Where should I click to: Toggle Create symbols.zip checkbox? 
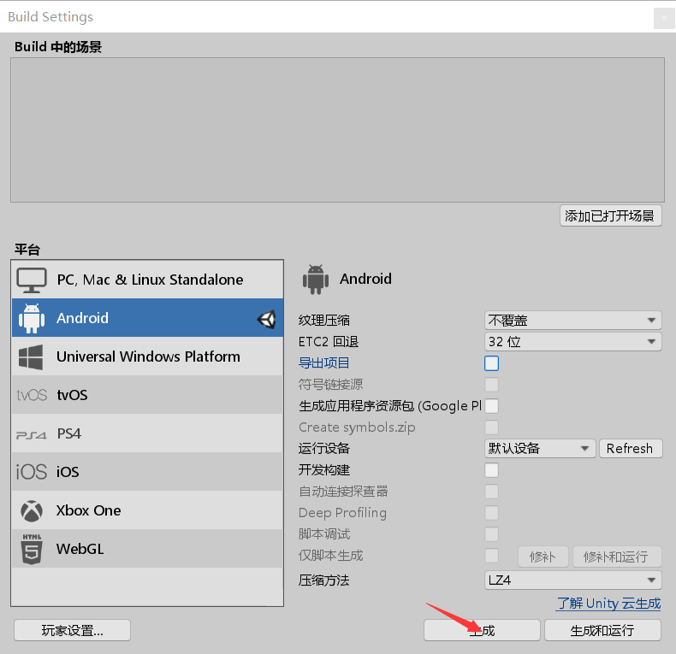coord(491,427)
